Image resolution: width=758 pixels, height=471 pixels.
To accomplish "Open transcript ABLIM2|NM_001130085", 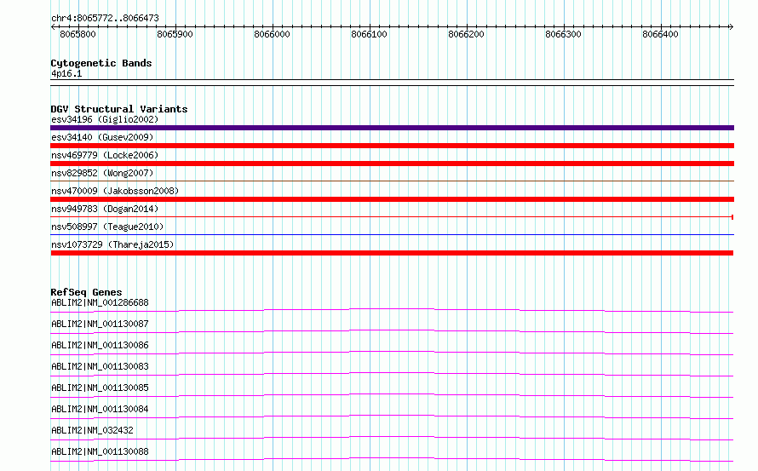I will click(100, 388).
